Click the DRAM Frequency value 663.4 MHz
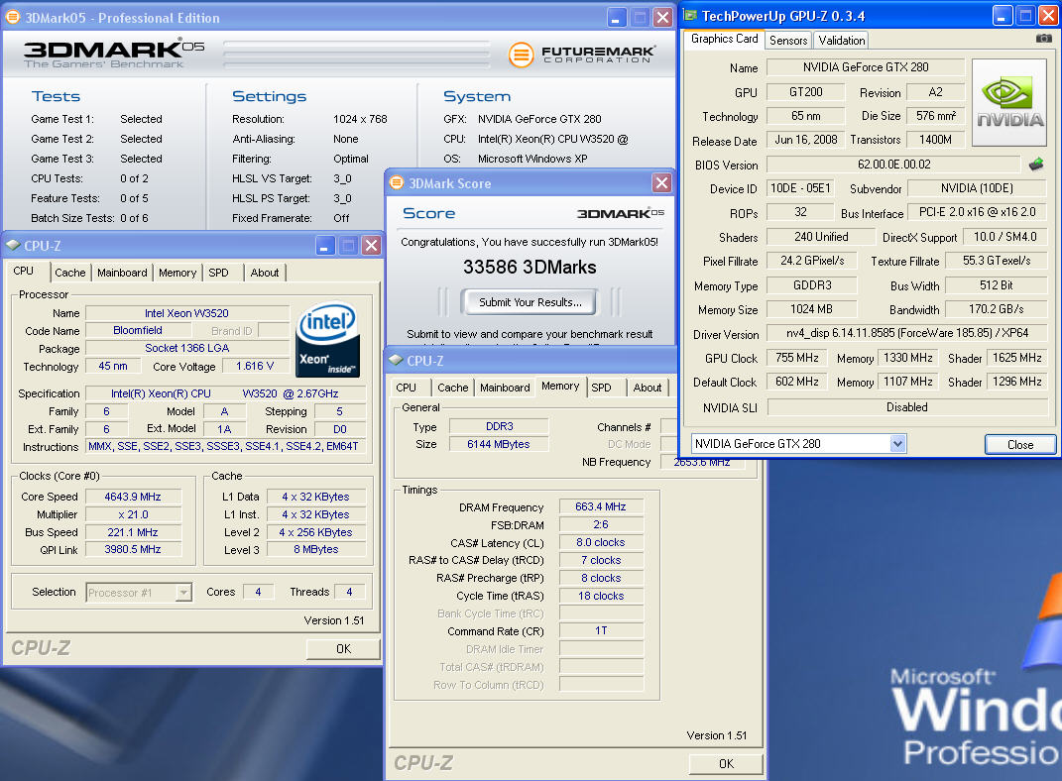Viewport: 1062px width, 781px height. 601,506
